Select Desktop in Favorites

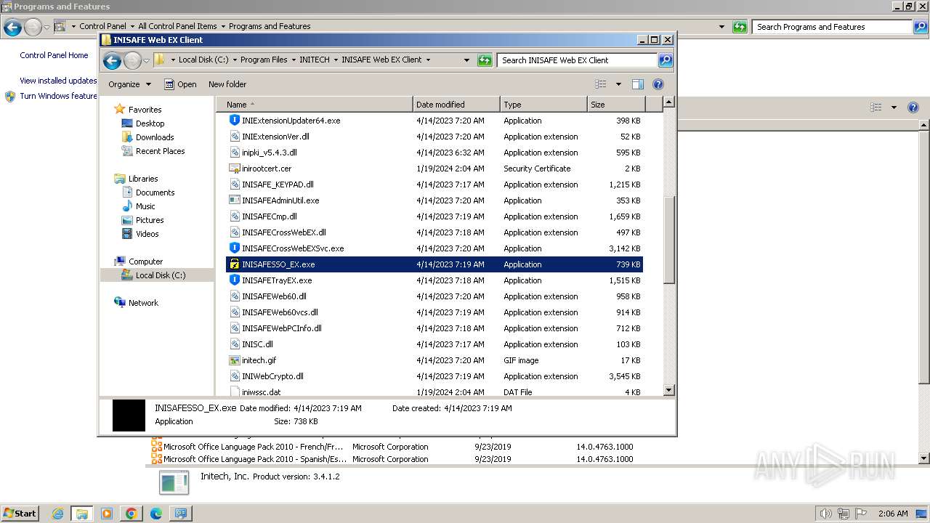tap(150, 123)
